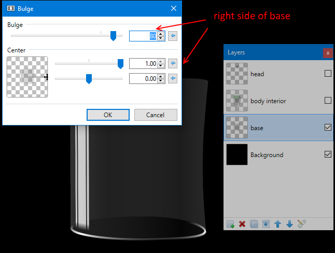Viewport: 335px width, 253px height.
Task: Open the layer properties icon
Action: tap(301, 224)
